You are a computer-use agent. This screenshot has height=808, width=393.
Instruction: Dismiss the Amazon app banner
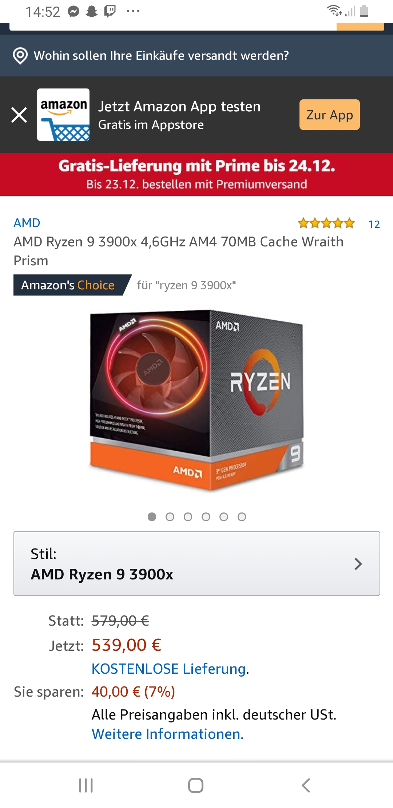19,115
